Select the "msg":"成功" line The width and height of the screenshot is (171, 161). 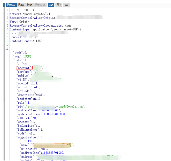pyautogui.click(x=23, y=56)
